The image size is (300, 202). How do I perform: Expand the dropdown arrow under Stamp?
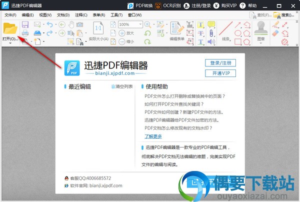click(261, 43)
